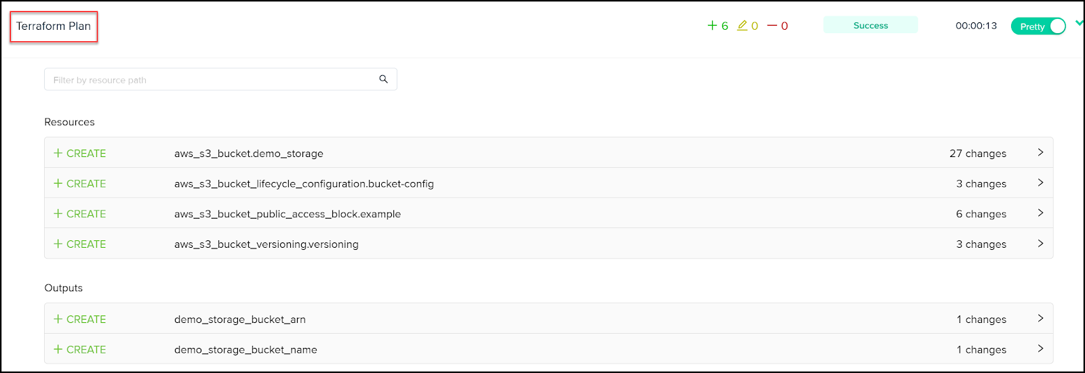Focus the Filter by resource path field
This screenshot has height=373, width=1085.
point(220,79)
